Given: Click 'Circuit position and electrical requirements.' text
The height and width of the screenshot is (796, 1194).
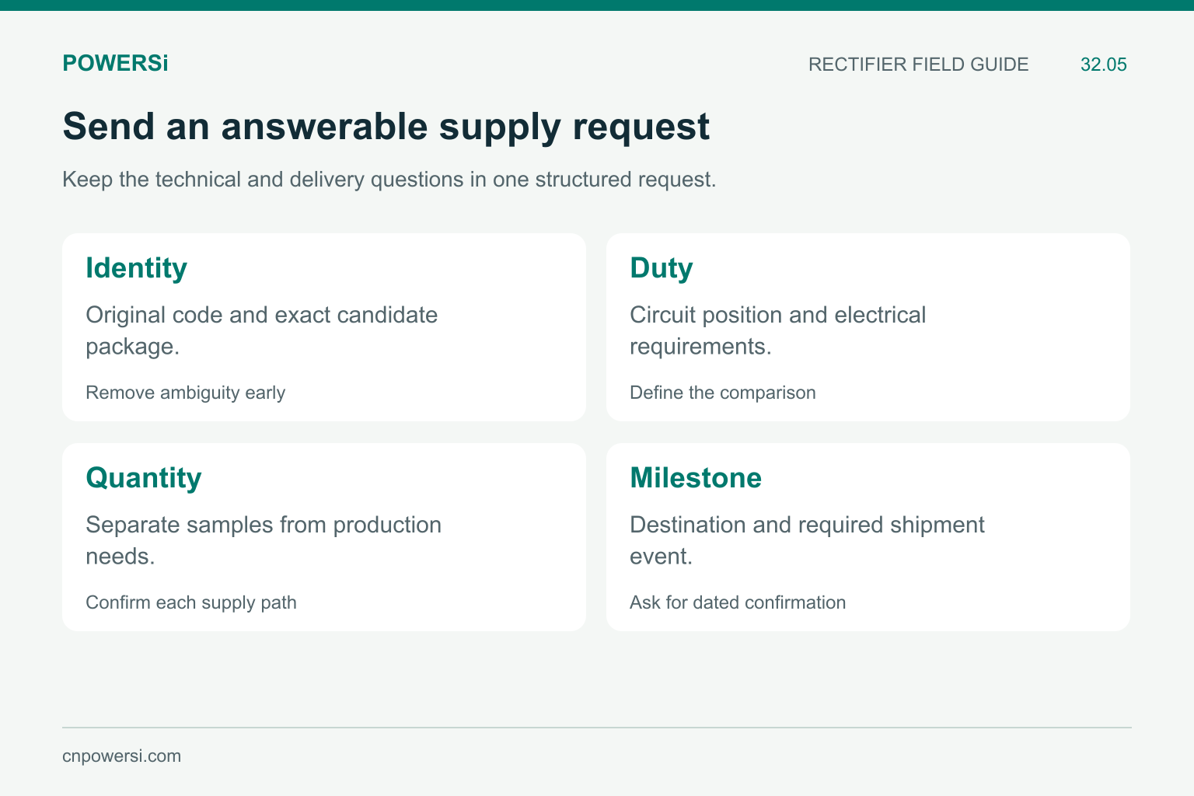Looking at the screenshot, I should click(x=777, y=330).
